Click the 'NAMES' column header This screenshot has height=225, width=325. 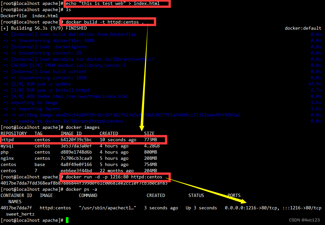point(15,202)
